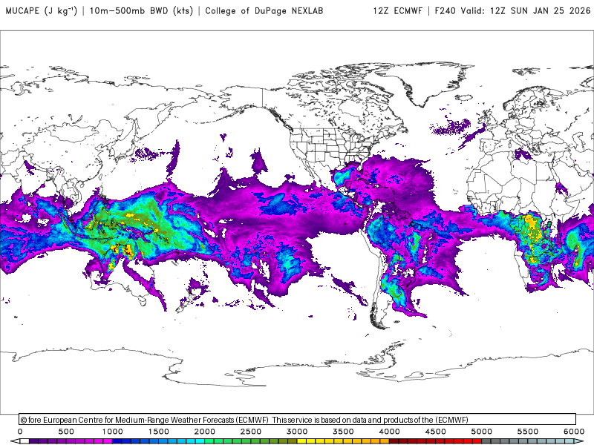Click the 2000 label on the color scale
The height and width of the screenshot is (445, 594).
205,432
